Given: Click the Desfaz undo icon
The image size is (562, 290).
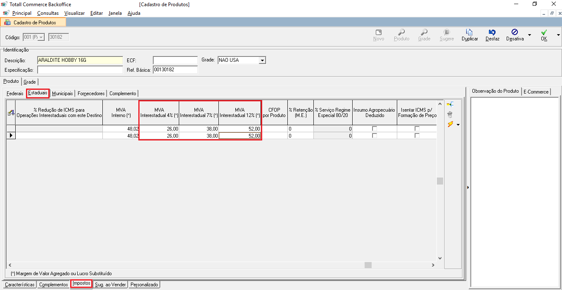Looking at the screenshot, I should click(x=492, y=33).
